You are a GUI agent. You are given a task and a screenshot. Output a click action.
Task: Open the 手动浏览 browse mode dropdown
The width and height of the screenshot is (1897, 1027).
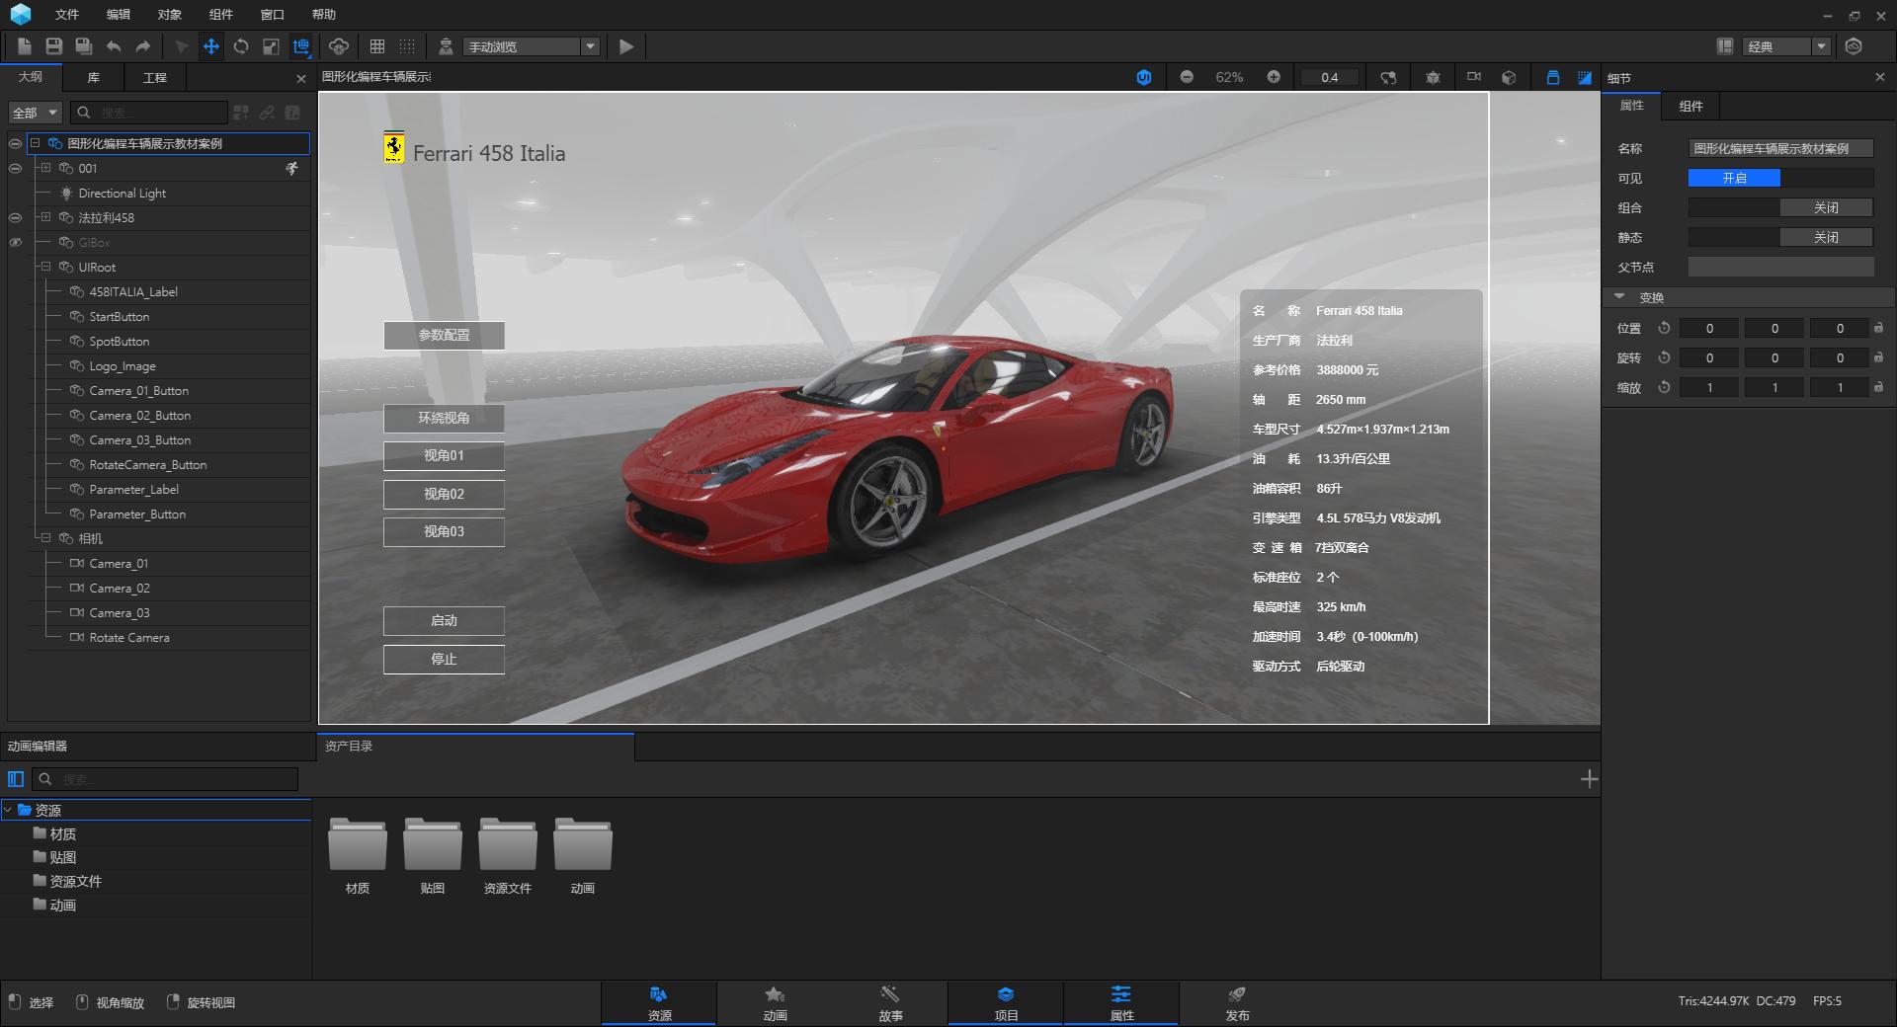point(532,46)
